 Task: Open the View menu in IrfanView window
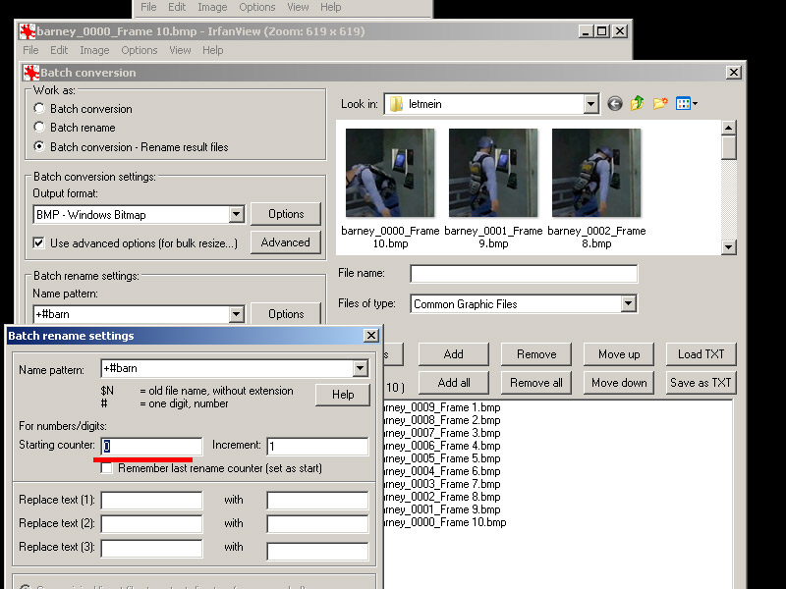(180, 50)
